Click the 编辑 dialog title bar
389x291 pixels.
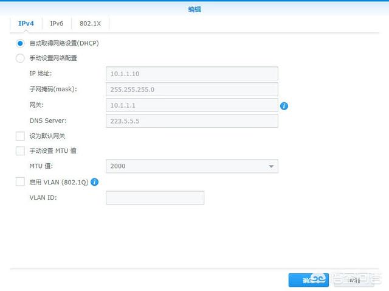click(194, 9)
